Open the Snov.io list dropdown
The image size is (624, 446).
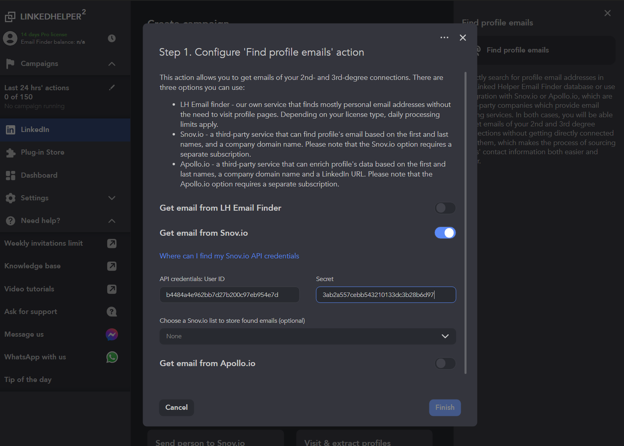pos(307,336)
